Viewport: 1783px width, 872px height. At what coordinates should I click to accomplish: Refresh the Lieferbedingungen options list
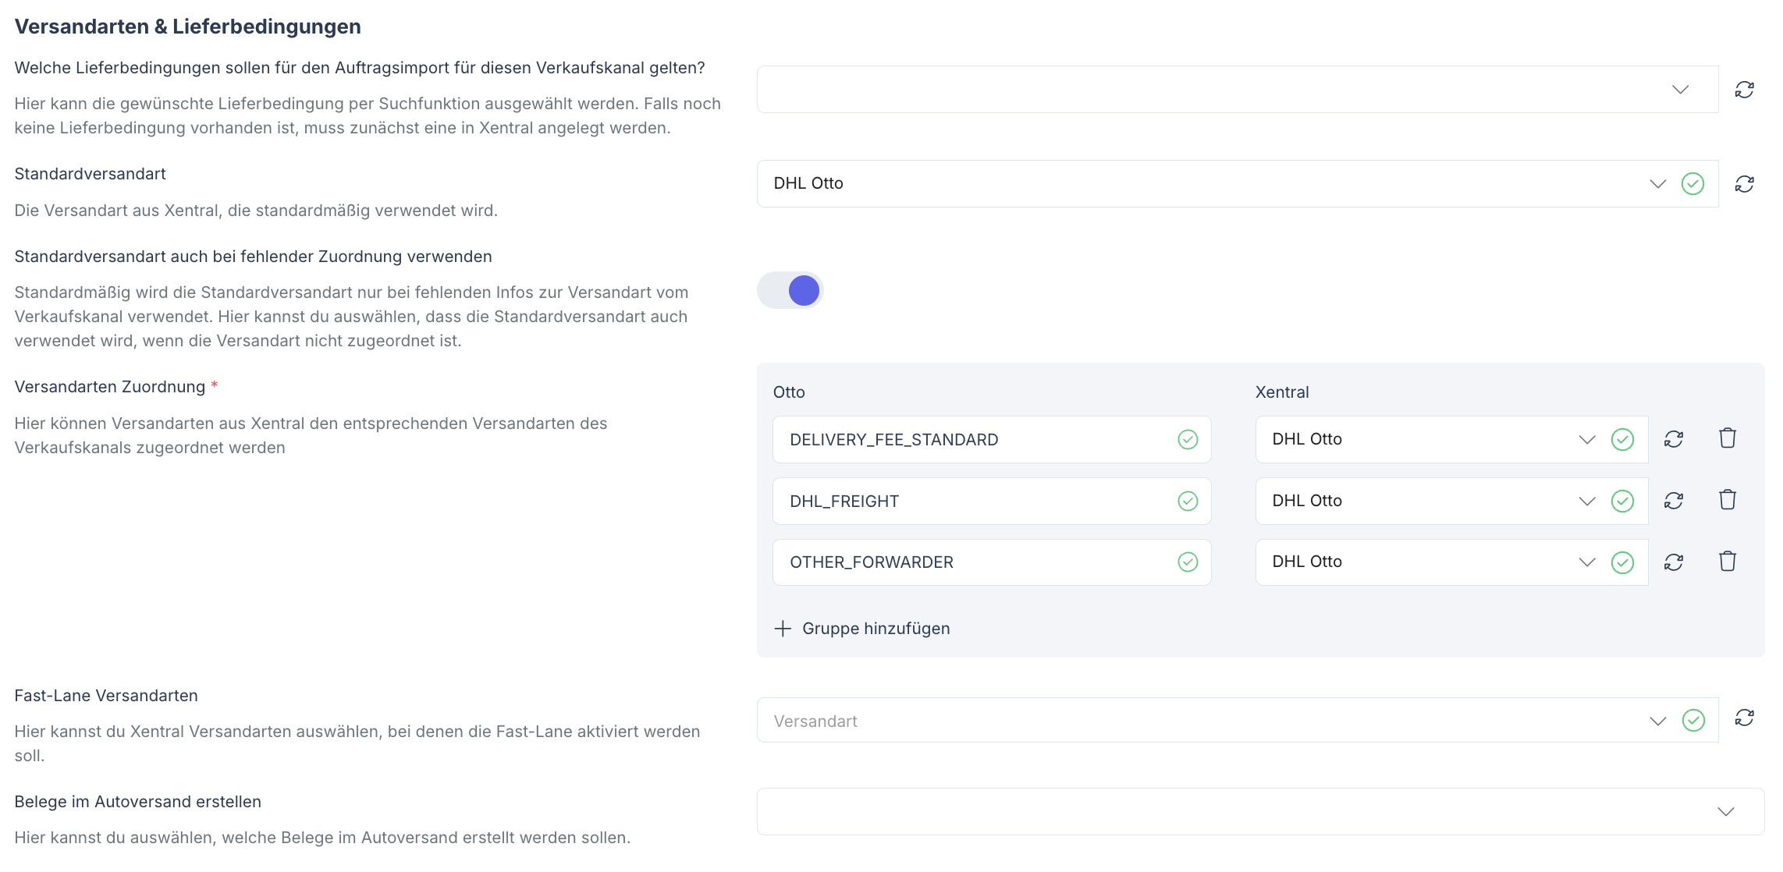click(x=1745, y=89)
